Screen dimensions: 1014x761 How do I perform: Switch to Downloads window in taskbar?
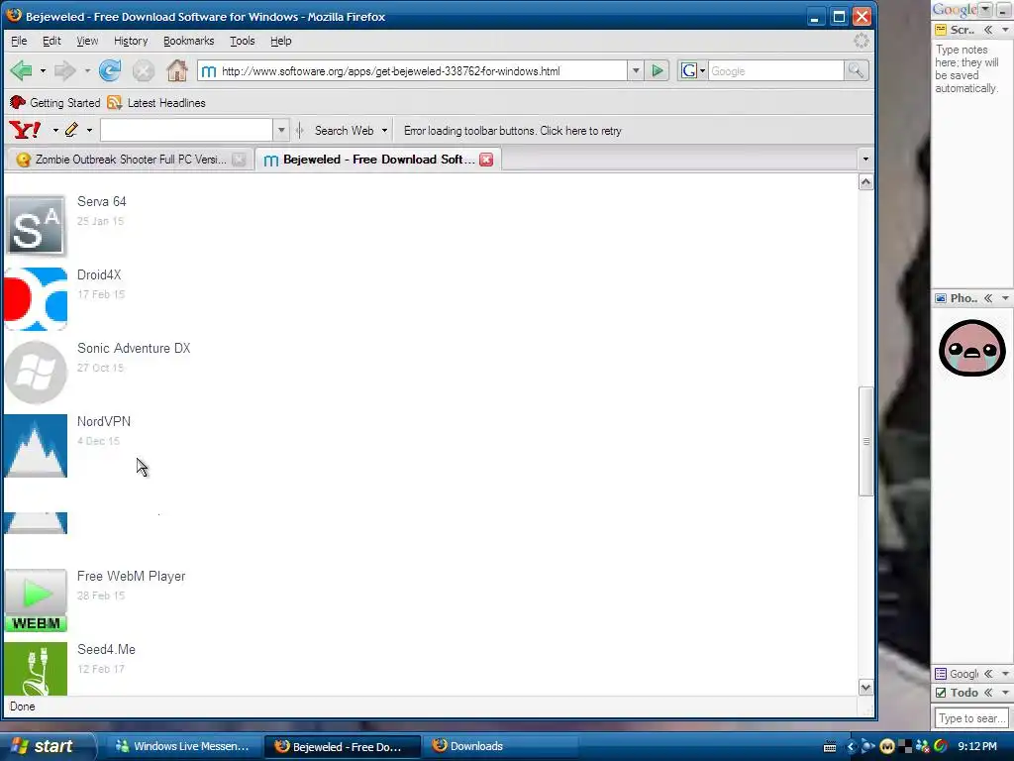[x=499, y=746]
